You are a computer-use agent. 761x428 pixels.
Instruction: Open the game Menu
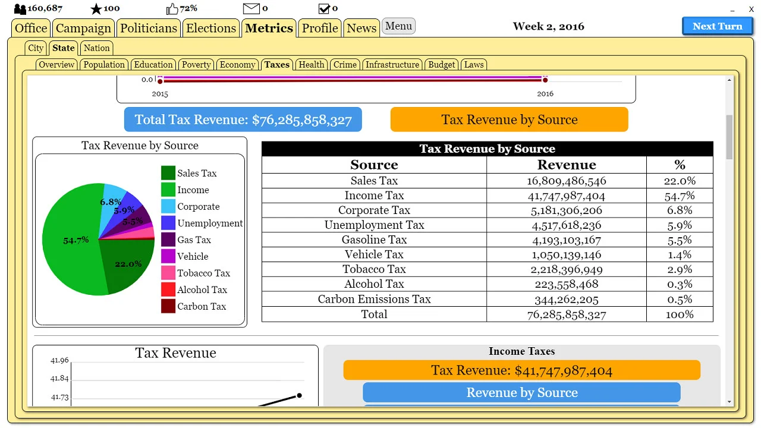398,26
